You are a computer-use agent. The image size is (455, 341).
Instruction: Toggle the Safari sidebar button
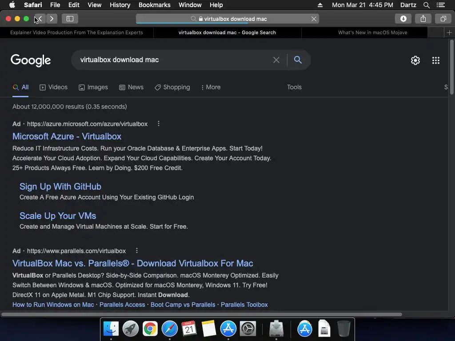pyautogui.click(x=70, y=19)
